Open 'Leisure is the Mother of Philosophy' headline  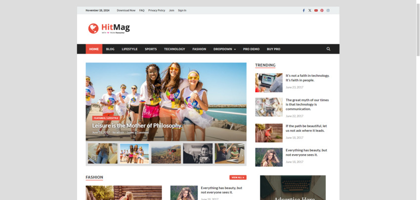[137, 126]
